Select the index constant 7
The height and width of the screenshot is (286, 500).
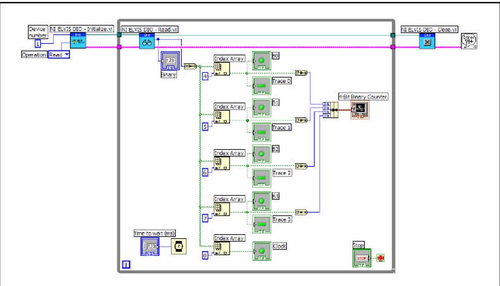pos(205,218)
